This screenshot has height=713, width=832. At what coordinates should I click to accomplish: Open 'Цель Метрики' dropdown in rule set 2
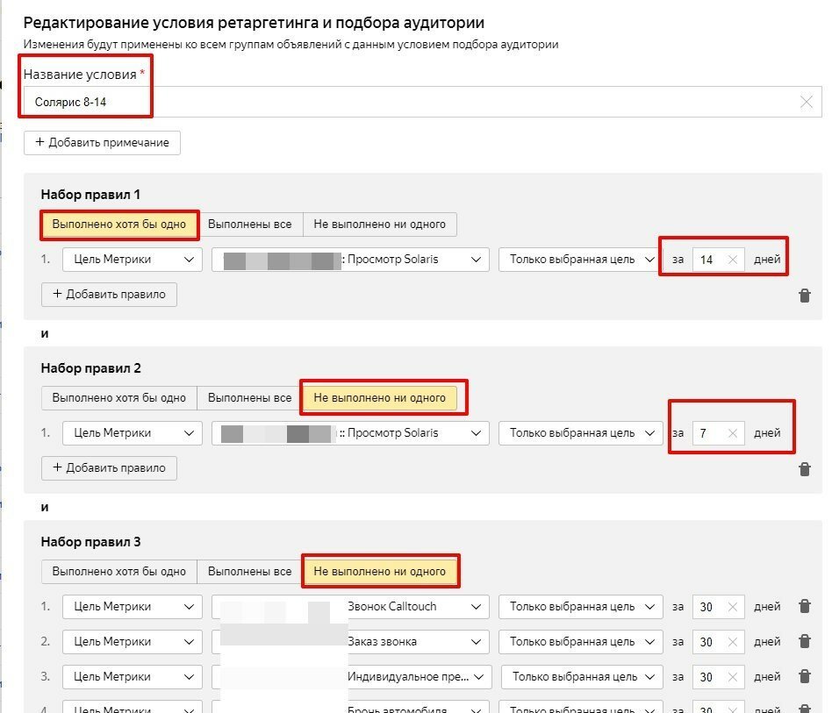[x=133, y=433]
